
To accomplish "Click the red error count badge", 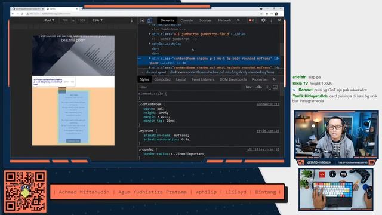I will pos(251,20).
